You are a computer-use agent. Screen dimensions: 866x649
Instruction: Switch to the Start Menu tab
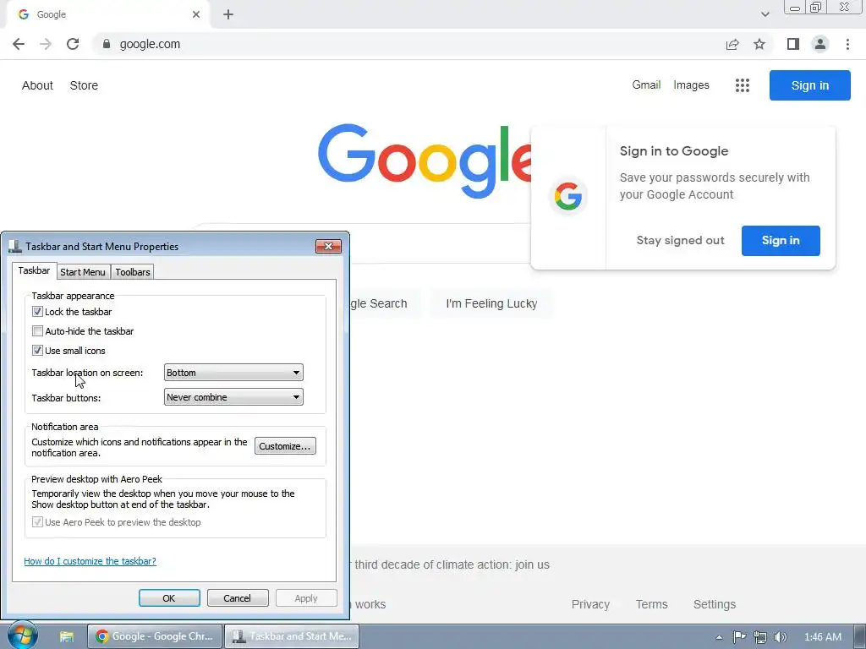pos(82,272)
